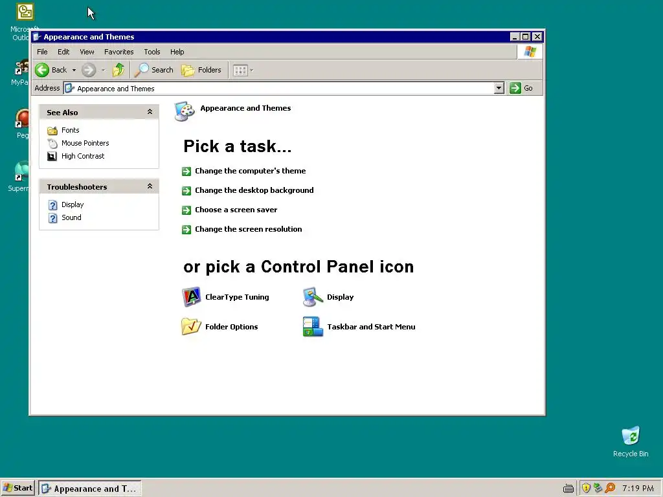This screenshot has width=663, height=497.
Task: Click the arrow beside Change the computer's theme
Action: coord(186,171)
